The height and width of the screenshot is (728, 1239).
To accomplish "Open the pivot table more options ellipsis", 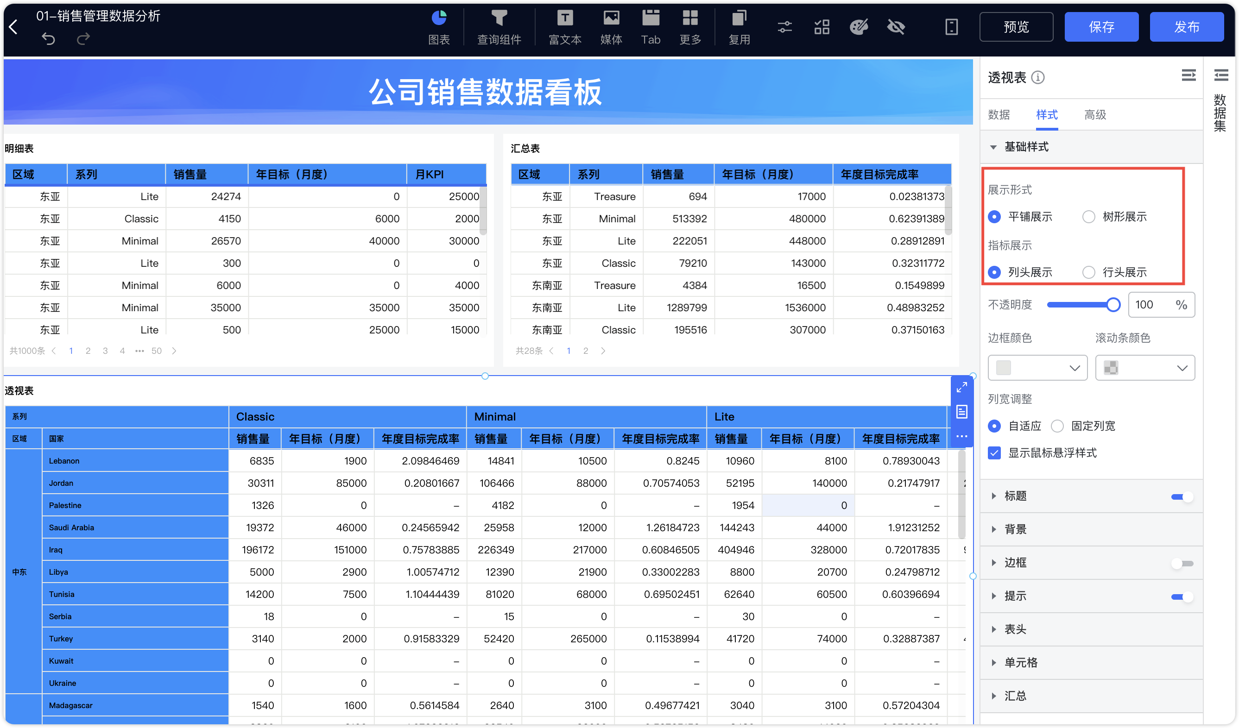I will tap(961, 436).
